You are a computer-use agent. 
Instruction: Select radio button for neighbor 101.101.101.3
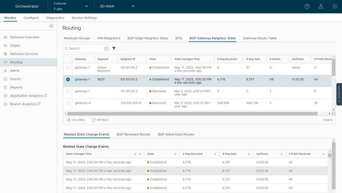point(68,91)
